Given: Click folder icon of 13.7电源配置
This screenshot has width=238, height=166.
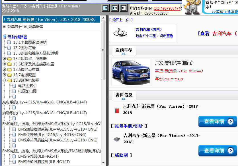Looking at the screenshot, I should click(9, 75).
